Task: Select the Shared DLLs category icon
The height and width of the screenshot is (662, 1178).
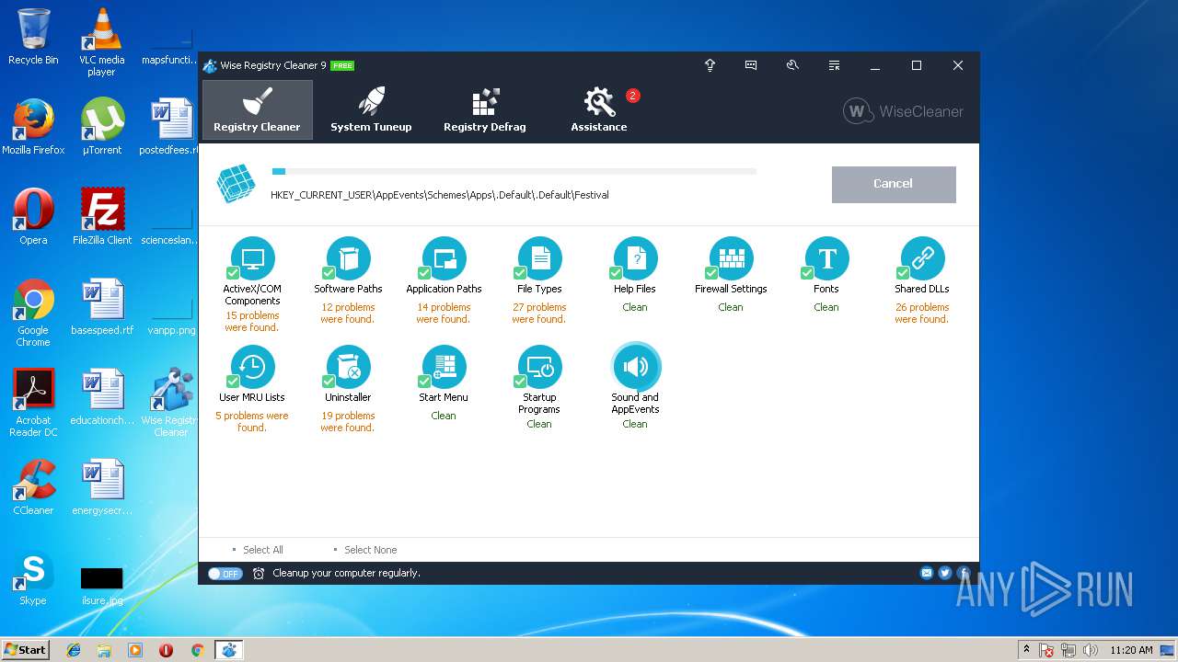Action: (x=922, y=258)
